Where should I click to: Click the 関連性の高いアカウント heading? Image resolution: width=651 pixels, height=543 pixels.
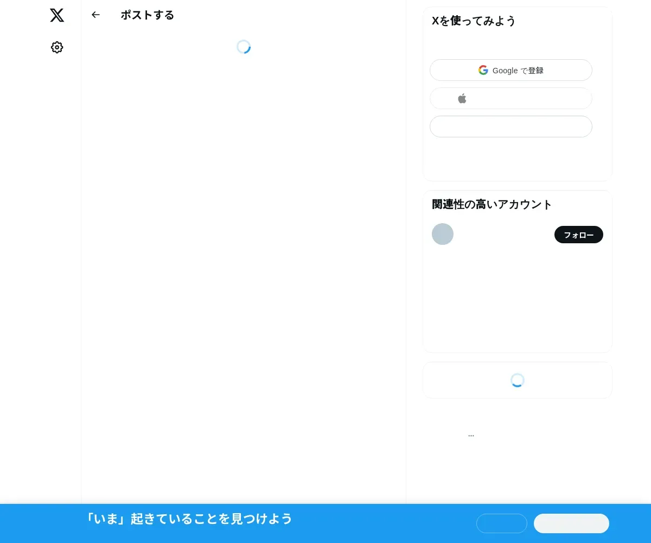(492, 205)
